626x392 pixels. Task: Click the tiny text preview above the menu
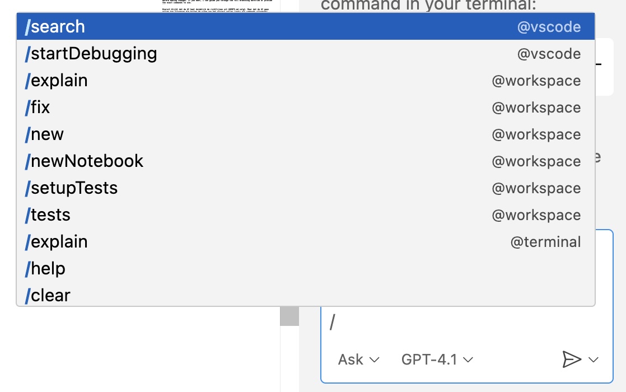pos(213,7)
